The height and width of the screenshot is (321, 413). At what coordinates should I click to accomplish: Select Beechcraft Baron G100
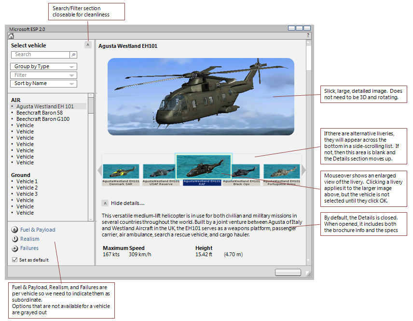(x=43, y=119)
